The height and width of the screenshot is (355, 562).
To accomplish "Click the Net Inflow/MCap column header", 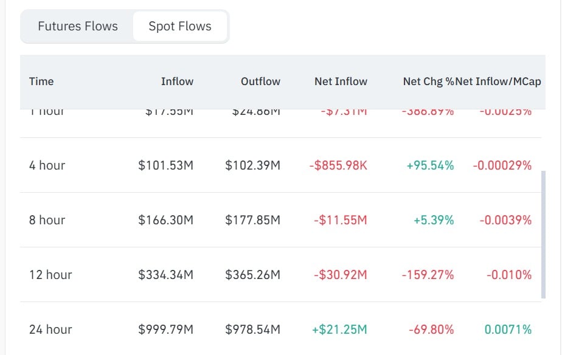I will (498, 81).
